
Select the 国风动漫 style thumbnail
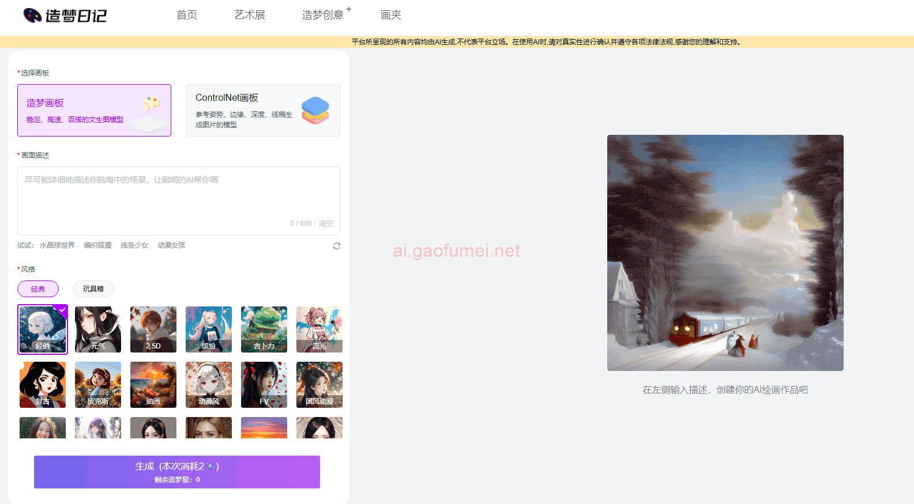coord(319,385)
